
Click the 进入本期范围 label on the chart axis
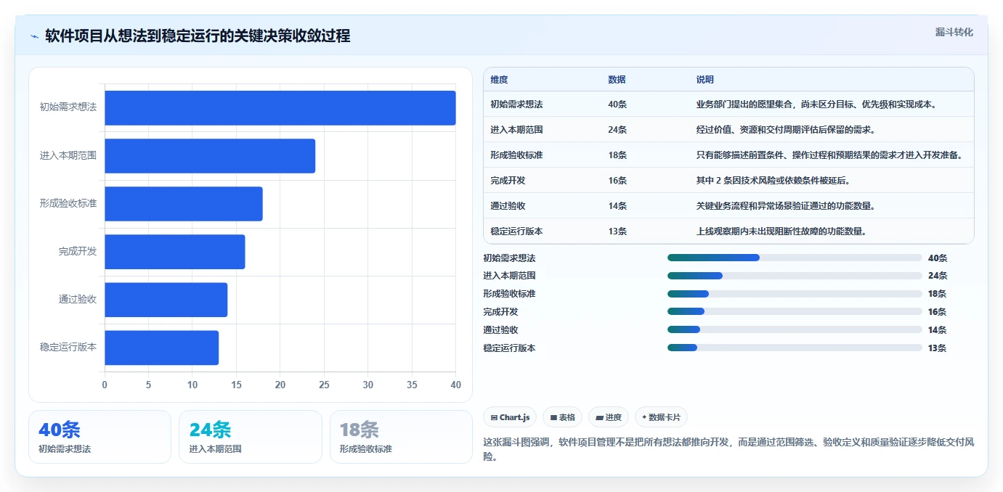pos(68,155)
